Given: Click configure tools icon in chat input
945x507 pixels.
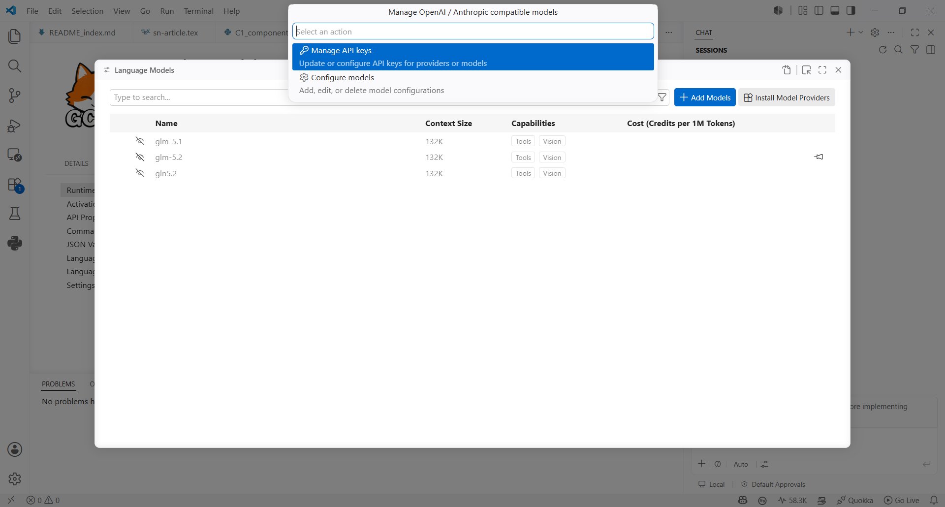Looking at the screenshot, I should pyautogui.click(x=764, y=464).
